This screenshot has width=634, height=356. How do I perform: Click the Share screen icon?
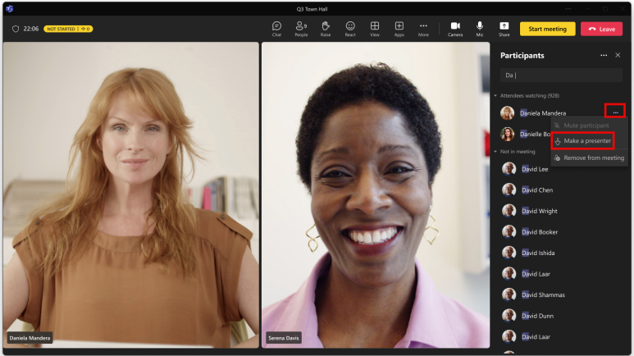point(504,28)
